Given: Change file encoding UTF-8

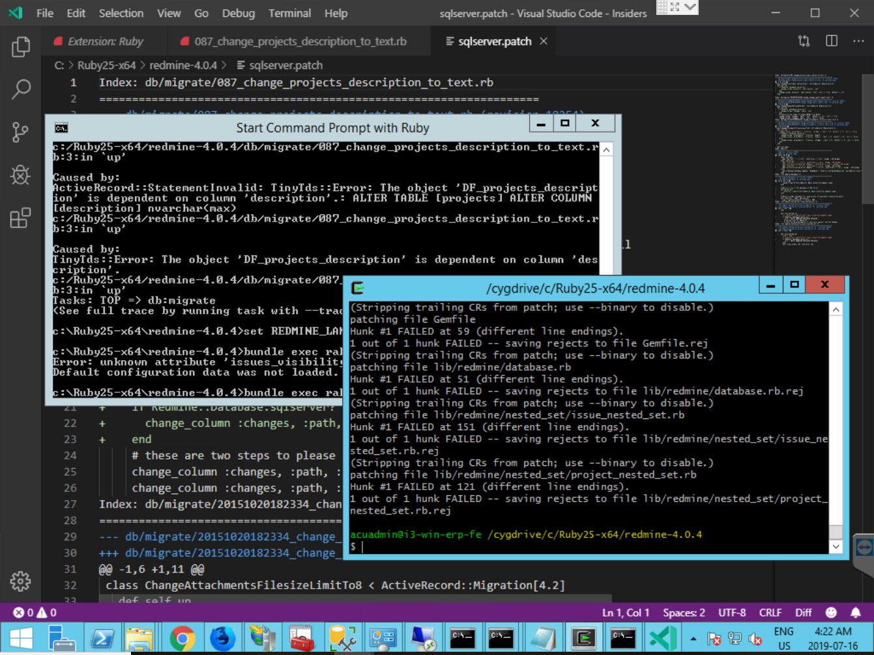Looking at the screenshot, I should (732, 613).
